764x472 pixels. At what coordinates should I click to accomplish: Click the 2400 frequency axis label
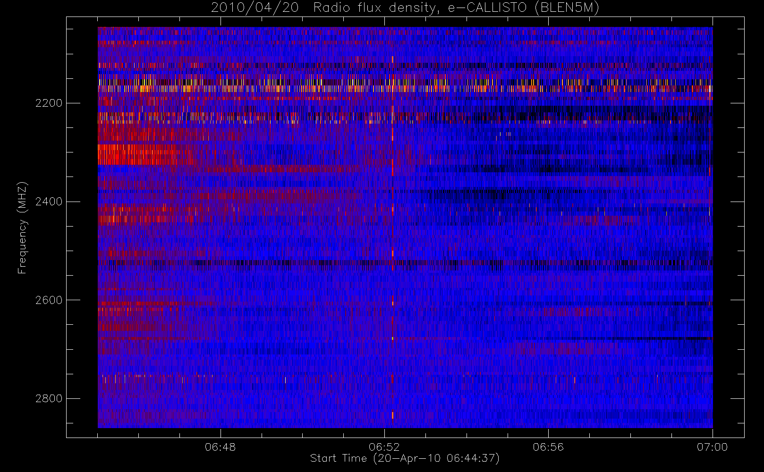(49, 202)
